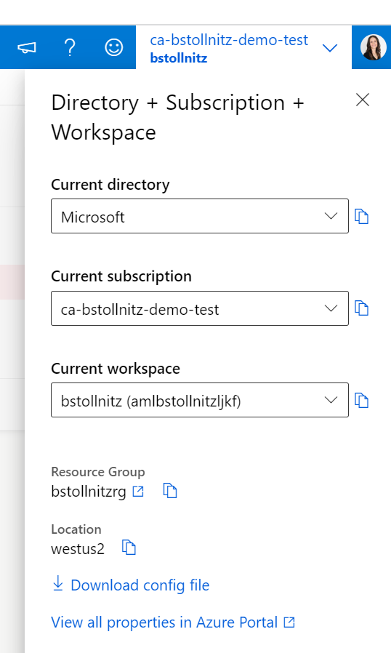Open the help question mark icon
391x653 pixels.
coord(70,47)
